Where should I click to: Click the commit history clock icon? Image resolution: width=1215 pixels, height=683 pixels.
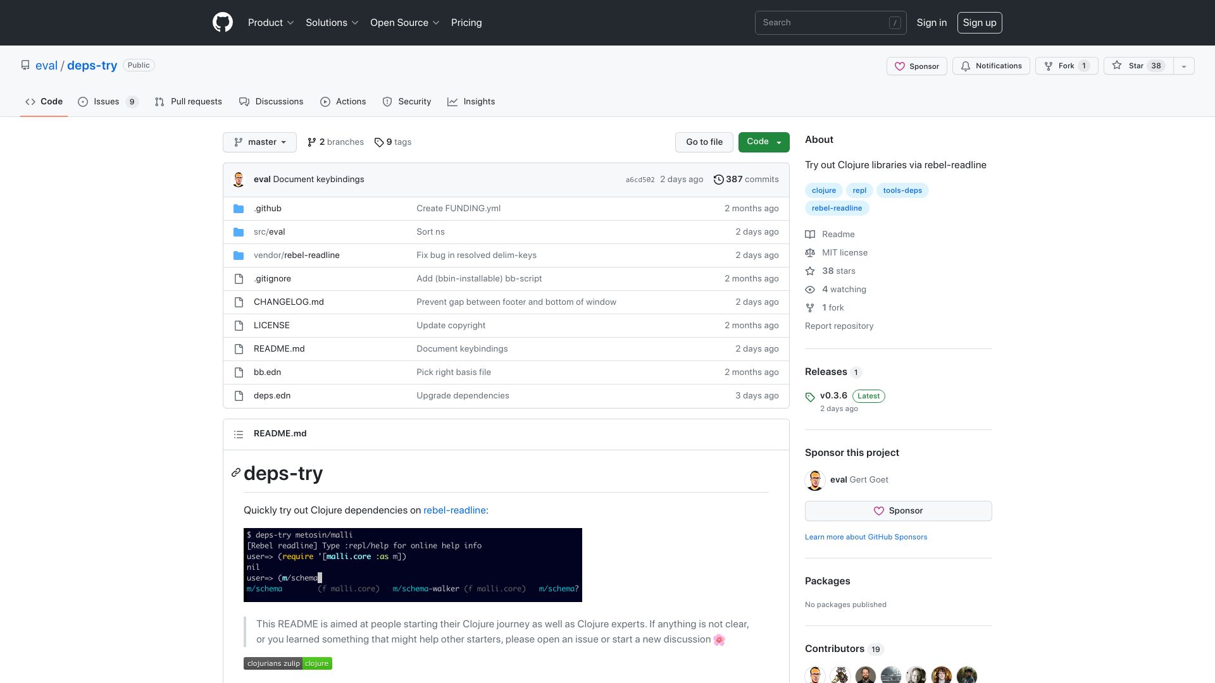(x=718, y=180)
